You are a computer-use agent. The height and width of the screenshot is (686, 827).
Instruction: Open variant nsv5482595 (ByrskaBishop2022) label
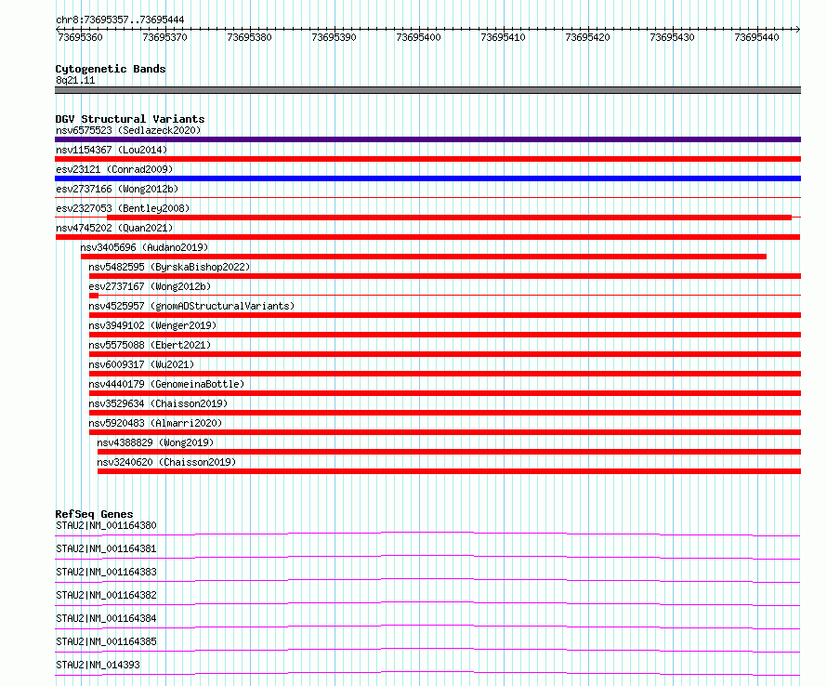pos(169,267)
